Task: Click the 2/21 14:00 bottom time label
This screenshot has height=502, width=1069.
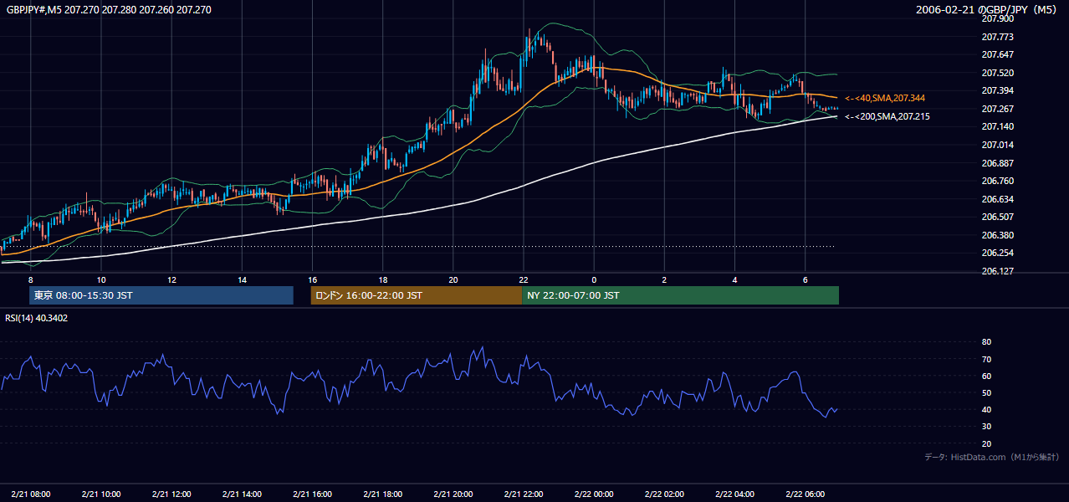Action: pyautogui.click(x=241, y=494)
